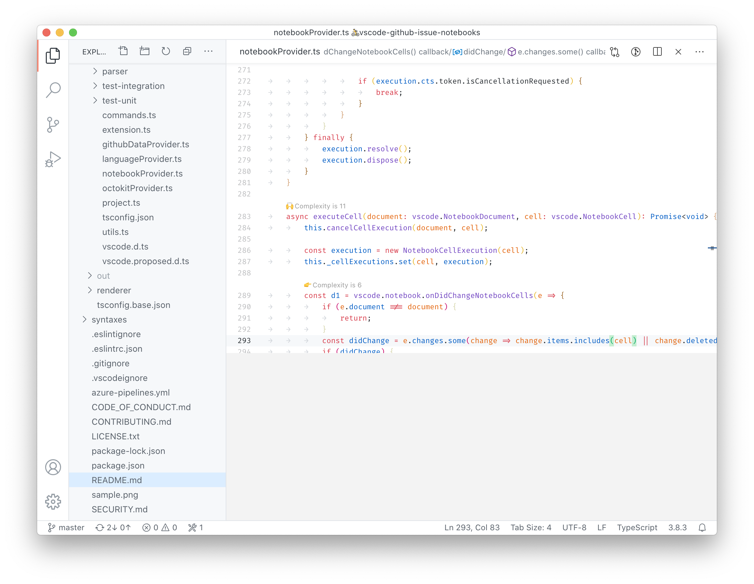Image resolution: width=754 pixels, height=584 pixels.
Task: Open the Accounts icon in the Activity Bar
Action: 53,467
